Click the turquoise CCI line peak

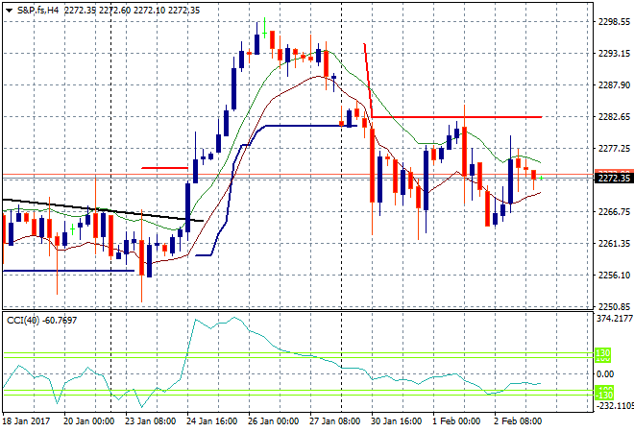(234, 318)
